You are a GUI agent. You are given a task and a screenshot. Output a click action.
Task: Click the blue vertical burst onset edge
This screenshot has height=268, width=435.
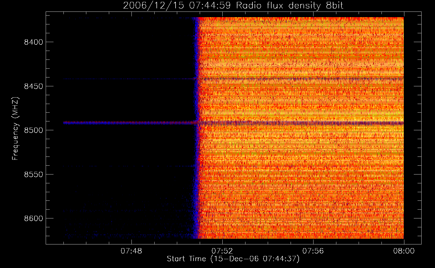point(196,128)
